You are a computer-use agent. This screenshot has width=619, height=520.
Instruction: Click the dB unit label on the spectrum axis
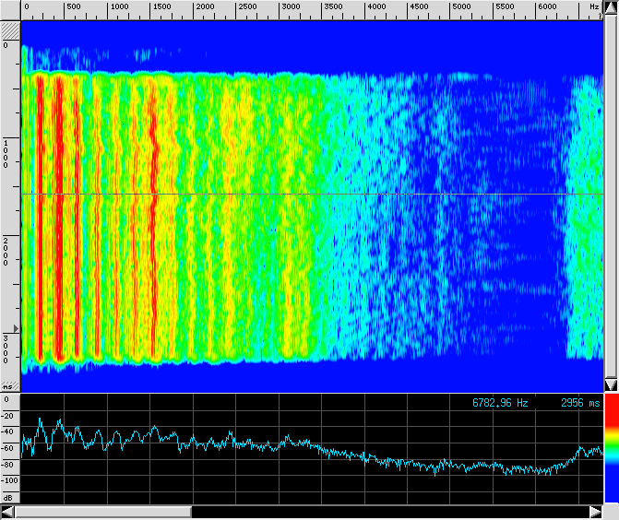coord(9,497)
